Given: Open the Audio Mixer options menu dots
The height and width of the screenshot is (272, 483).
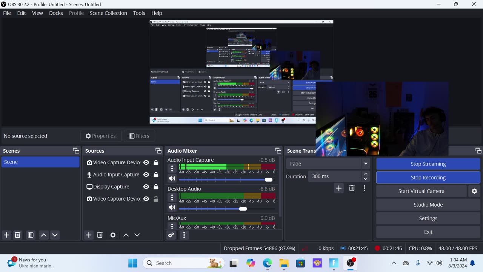Looking at the screenshot, I should point(184,235).
